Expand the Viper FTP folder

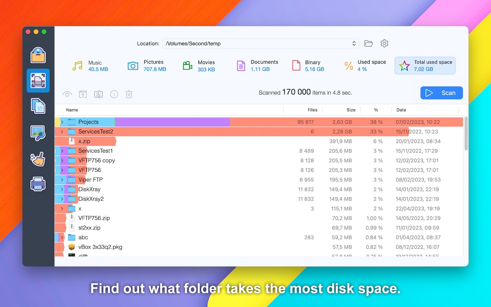point(62,180)
